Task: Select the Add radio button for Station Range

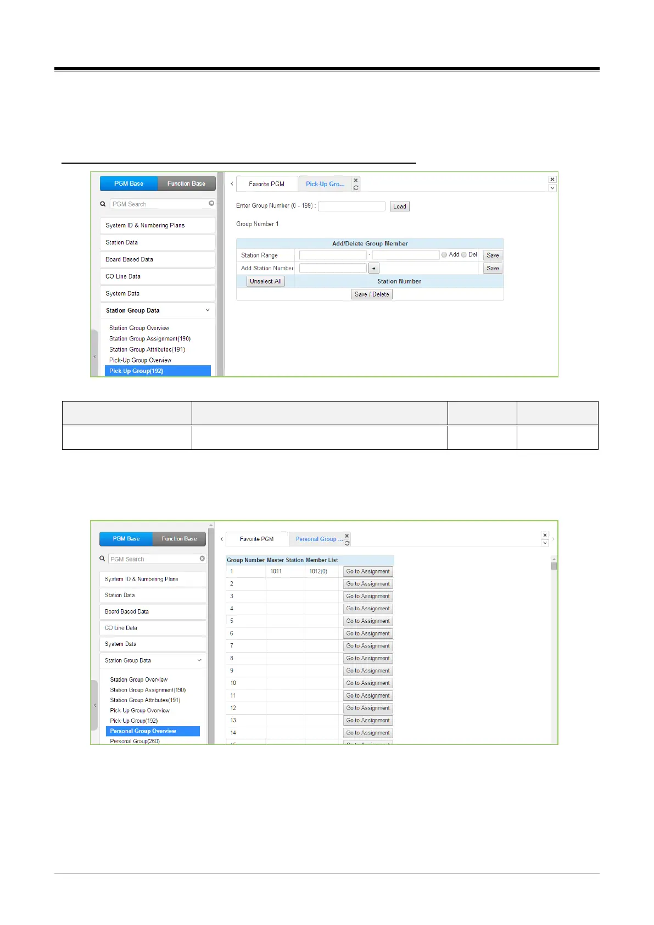Action: [444, 255]
